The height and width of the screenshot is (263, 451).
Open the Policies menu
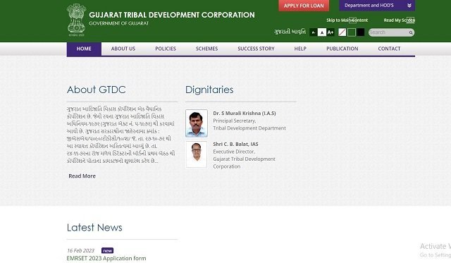click(x=166, y=49)
